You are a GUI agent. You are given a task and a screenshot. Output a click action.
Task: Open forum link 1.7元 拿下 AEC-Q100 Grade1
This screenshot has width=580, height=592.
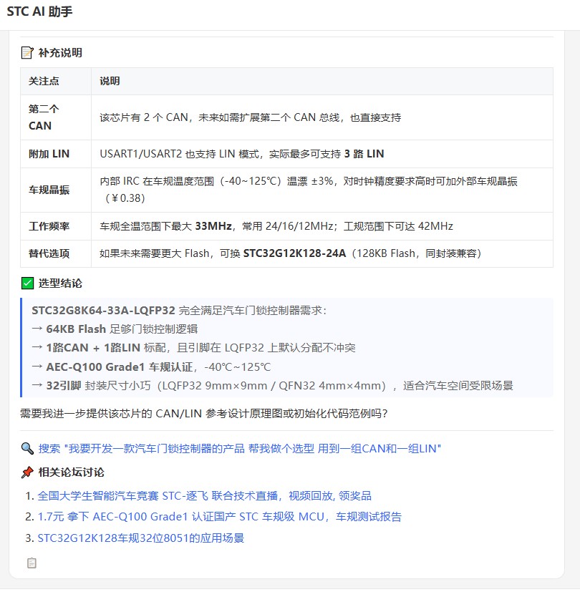point(219,517)
